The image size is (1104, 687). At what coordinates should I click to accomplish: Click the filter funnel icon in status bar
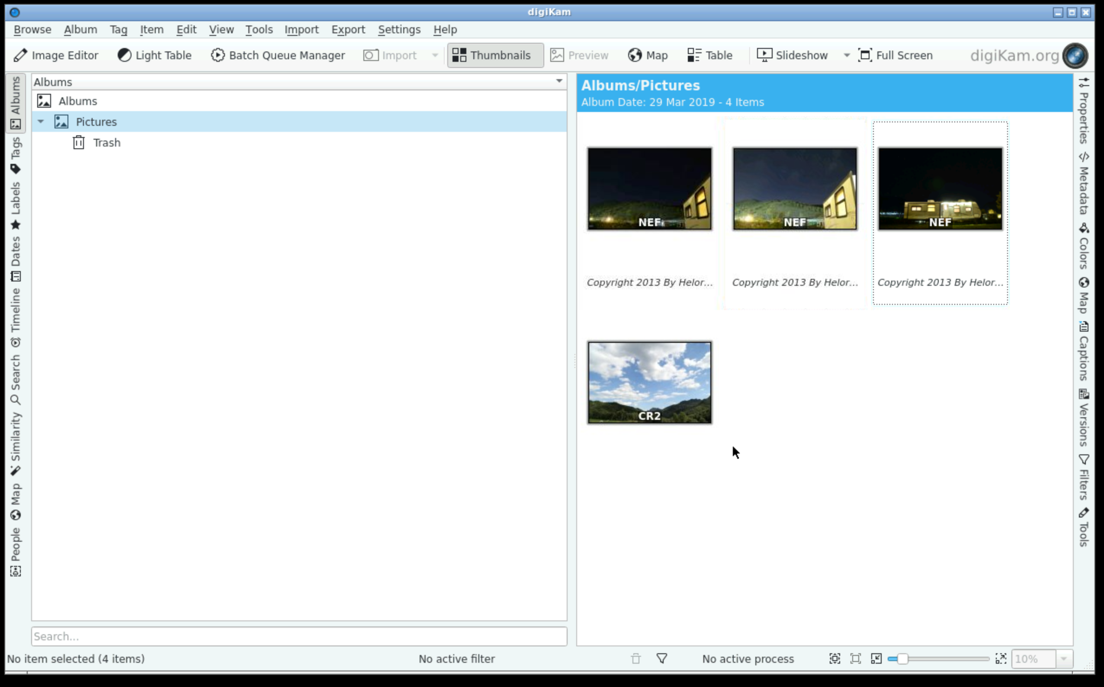[662, 658]
